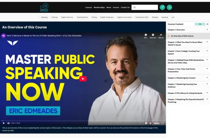This screenshot has height=138, width=210.
Task: Expand Chapter 8 The Skinny On Using Handouts
Action: tap(207, 93)
